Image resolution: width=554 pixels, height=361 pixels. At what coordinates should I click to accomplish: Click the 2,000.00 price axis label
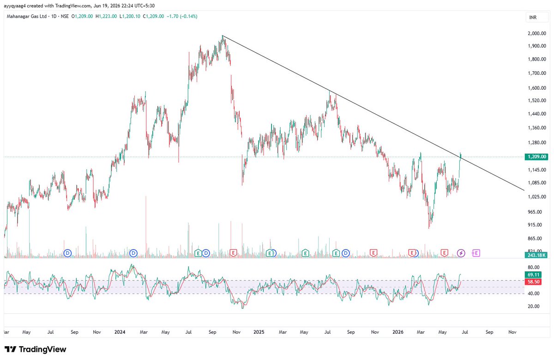point(537,34)
